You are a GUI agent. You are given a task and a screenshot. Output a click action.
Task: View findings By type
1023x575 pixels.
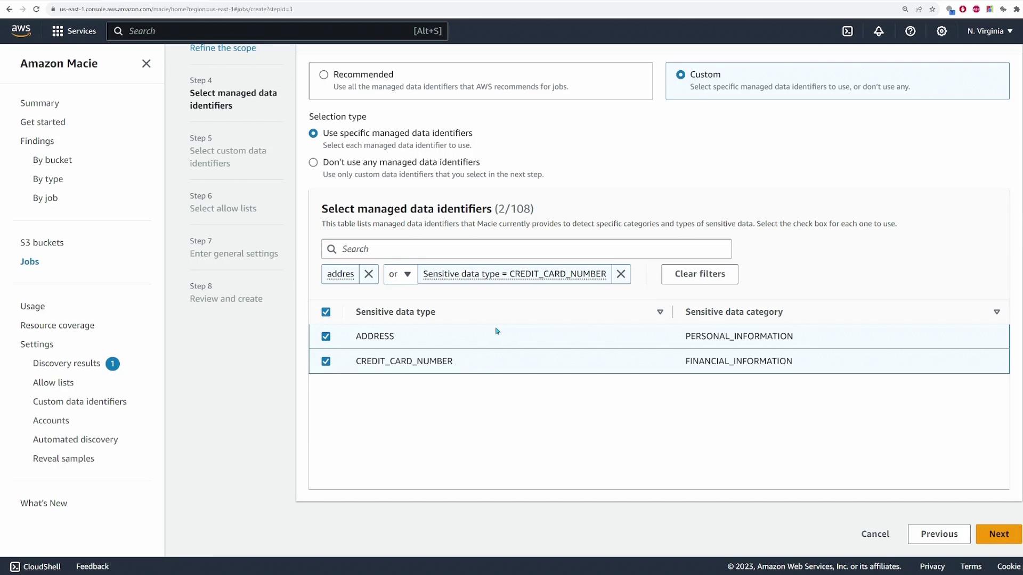[x=48, y=179]
